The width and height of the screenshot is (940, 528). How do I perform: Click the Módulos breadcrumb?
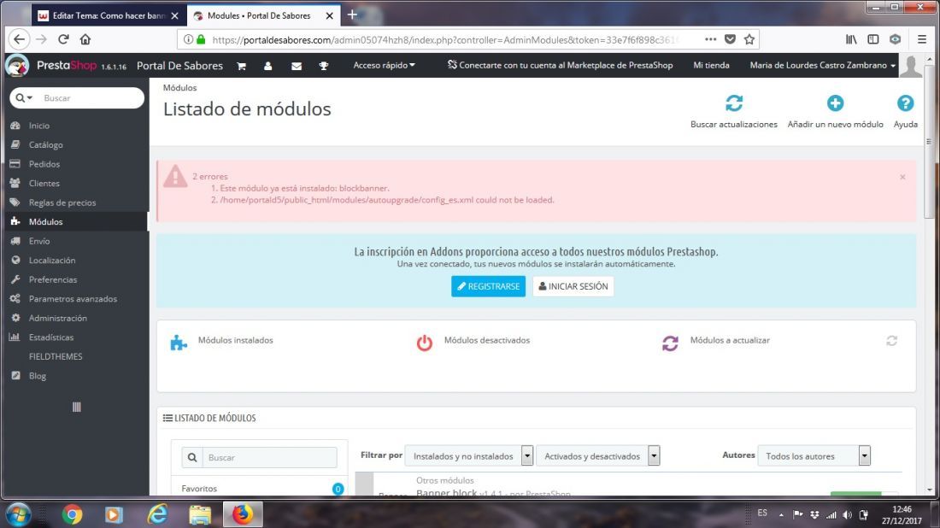pos(179,87)
